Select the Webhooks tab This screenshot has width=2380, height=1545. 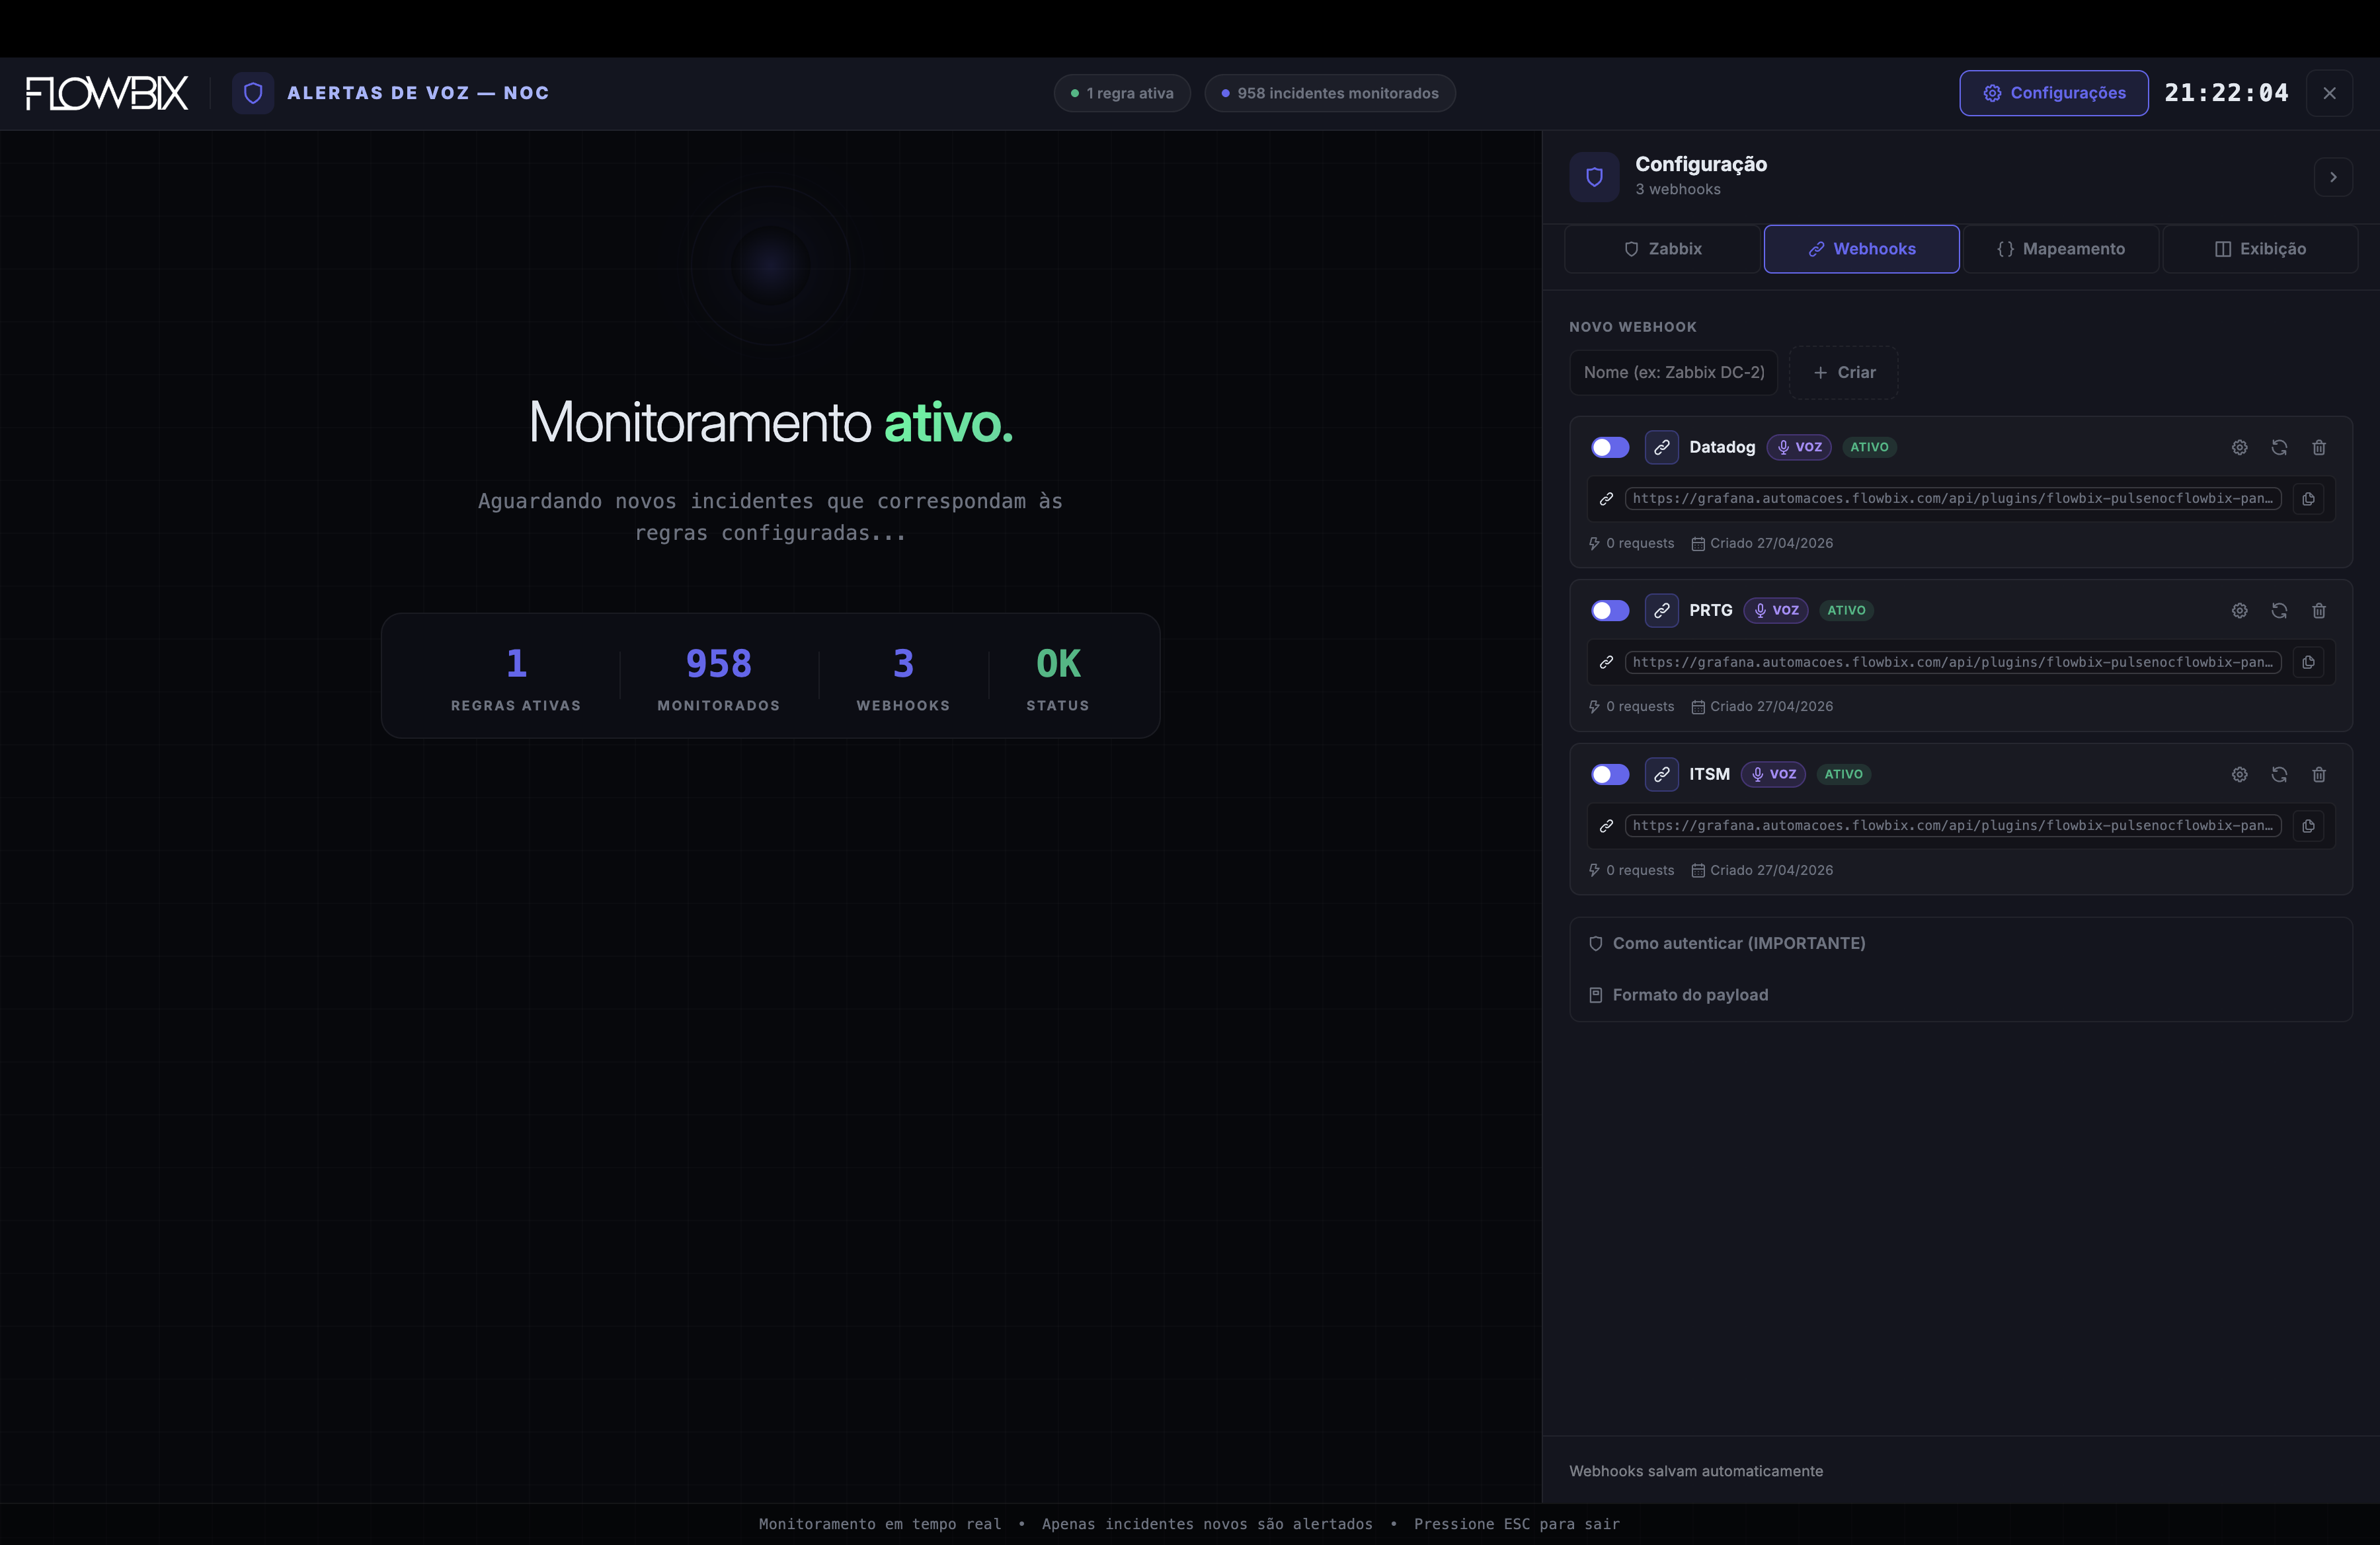[x=1861, y=249]
